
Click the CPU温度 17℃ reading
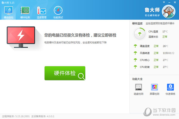click(158, 32)
